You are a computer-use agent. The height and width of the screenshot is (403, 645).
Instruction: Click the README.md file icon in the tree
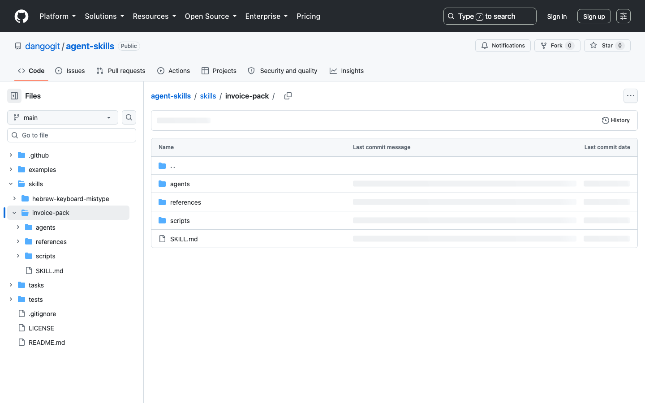tap(21, 343)
